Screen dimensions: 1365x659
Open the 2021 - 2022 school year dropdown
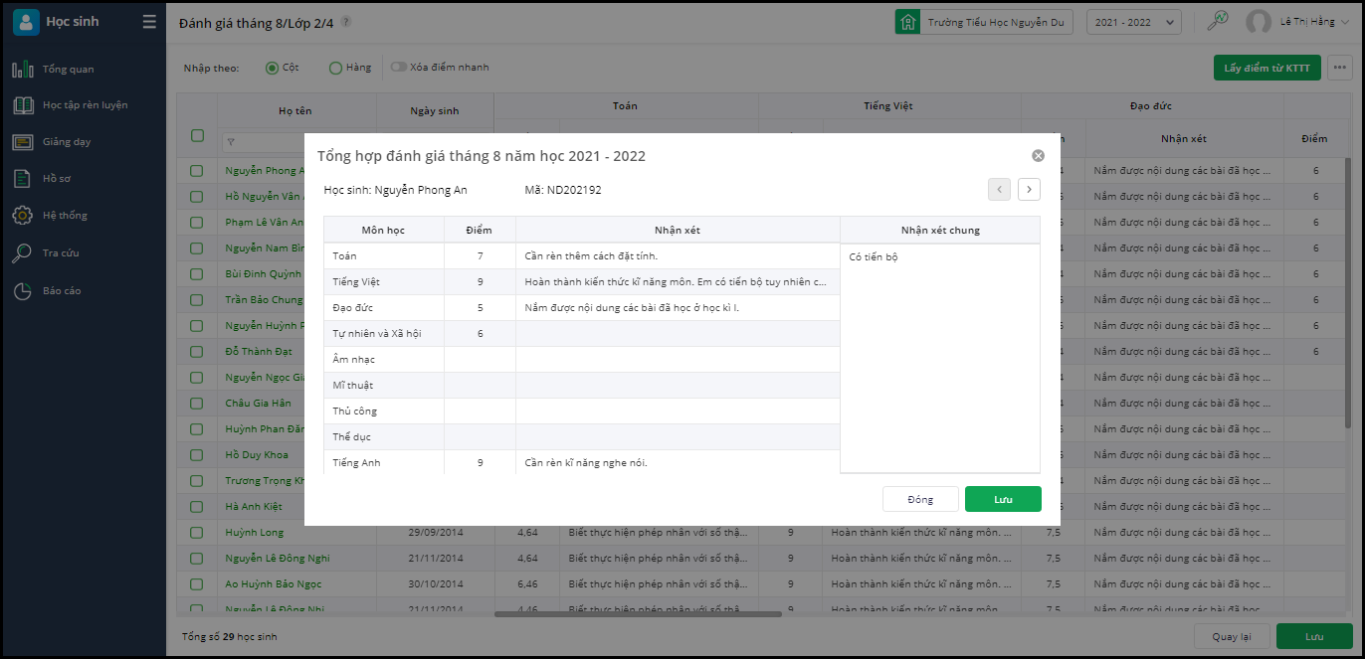point(1133,22)
